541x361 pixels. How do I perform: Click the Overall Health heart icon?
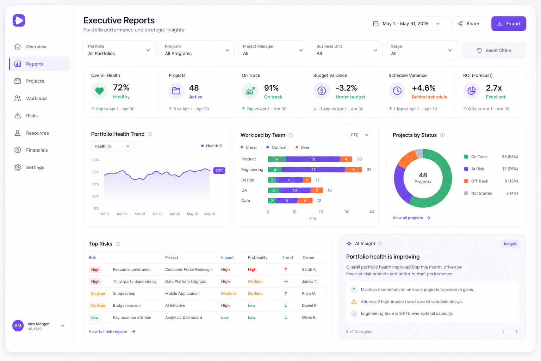tap(100, 91)
